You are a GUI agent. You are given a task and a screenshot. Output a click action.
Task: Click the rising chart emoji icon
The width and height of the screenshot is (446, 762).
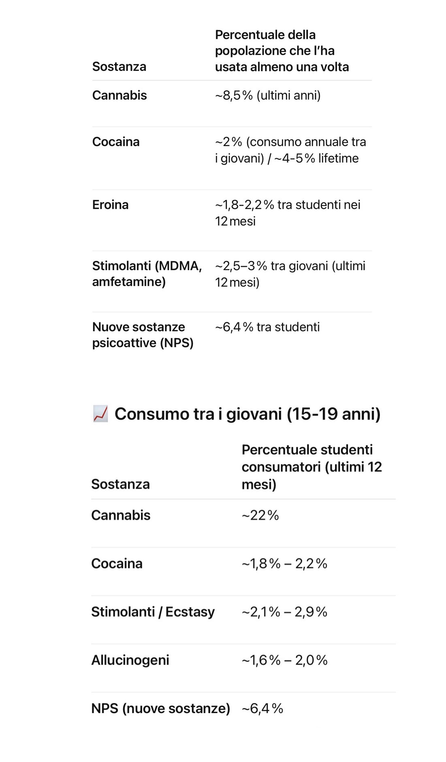pyautogui.click(x=100, y=414)
